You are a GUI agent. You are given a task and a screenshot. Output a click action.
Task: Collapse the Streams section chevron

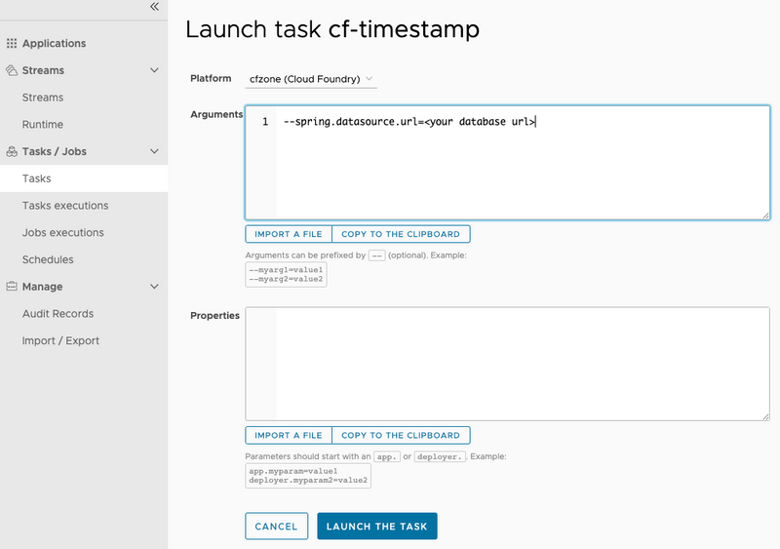[155, 70]
